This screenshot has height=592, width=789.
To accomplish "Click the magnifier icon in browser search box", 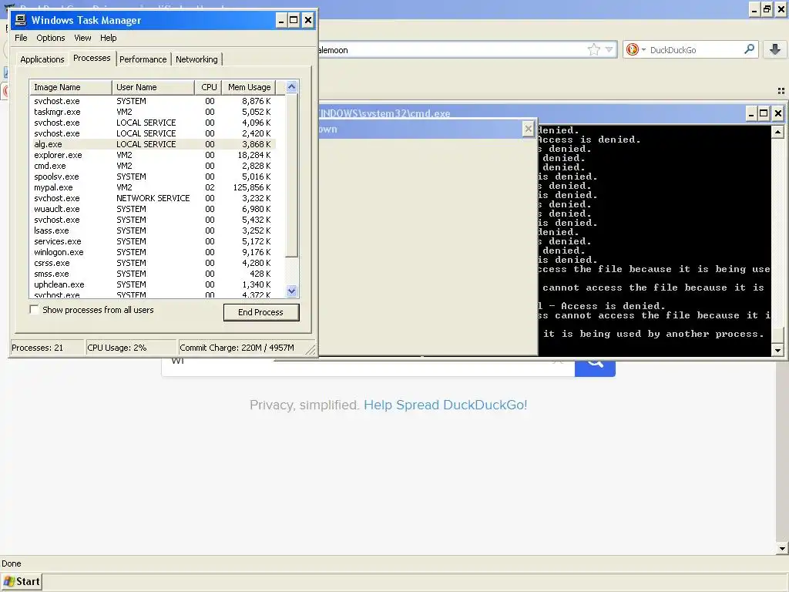I will click(749, 49).
